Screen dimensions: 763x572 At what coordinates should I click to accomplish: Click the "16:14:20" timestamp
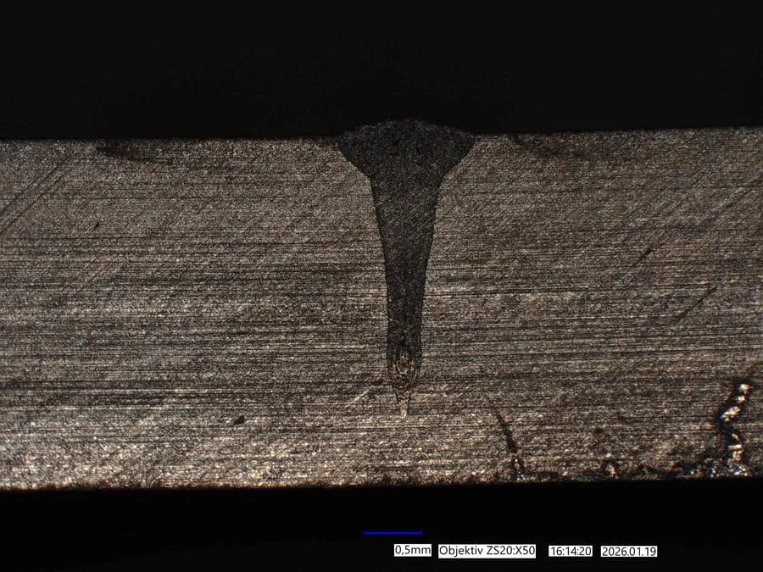coord(571,551)
